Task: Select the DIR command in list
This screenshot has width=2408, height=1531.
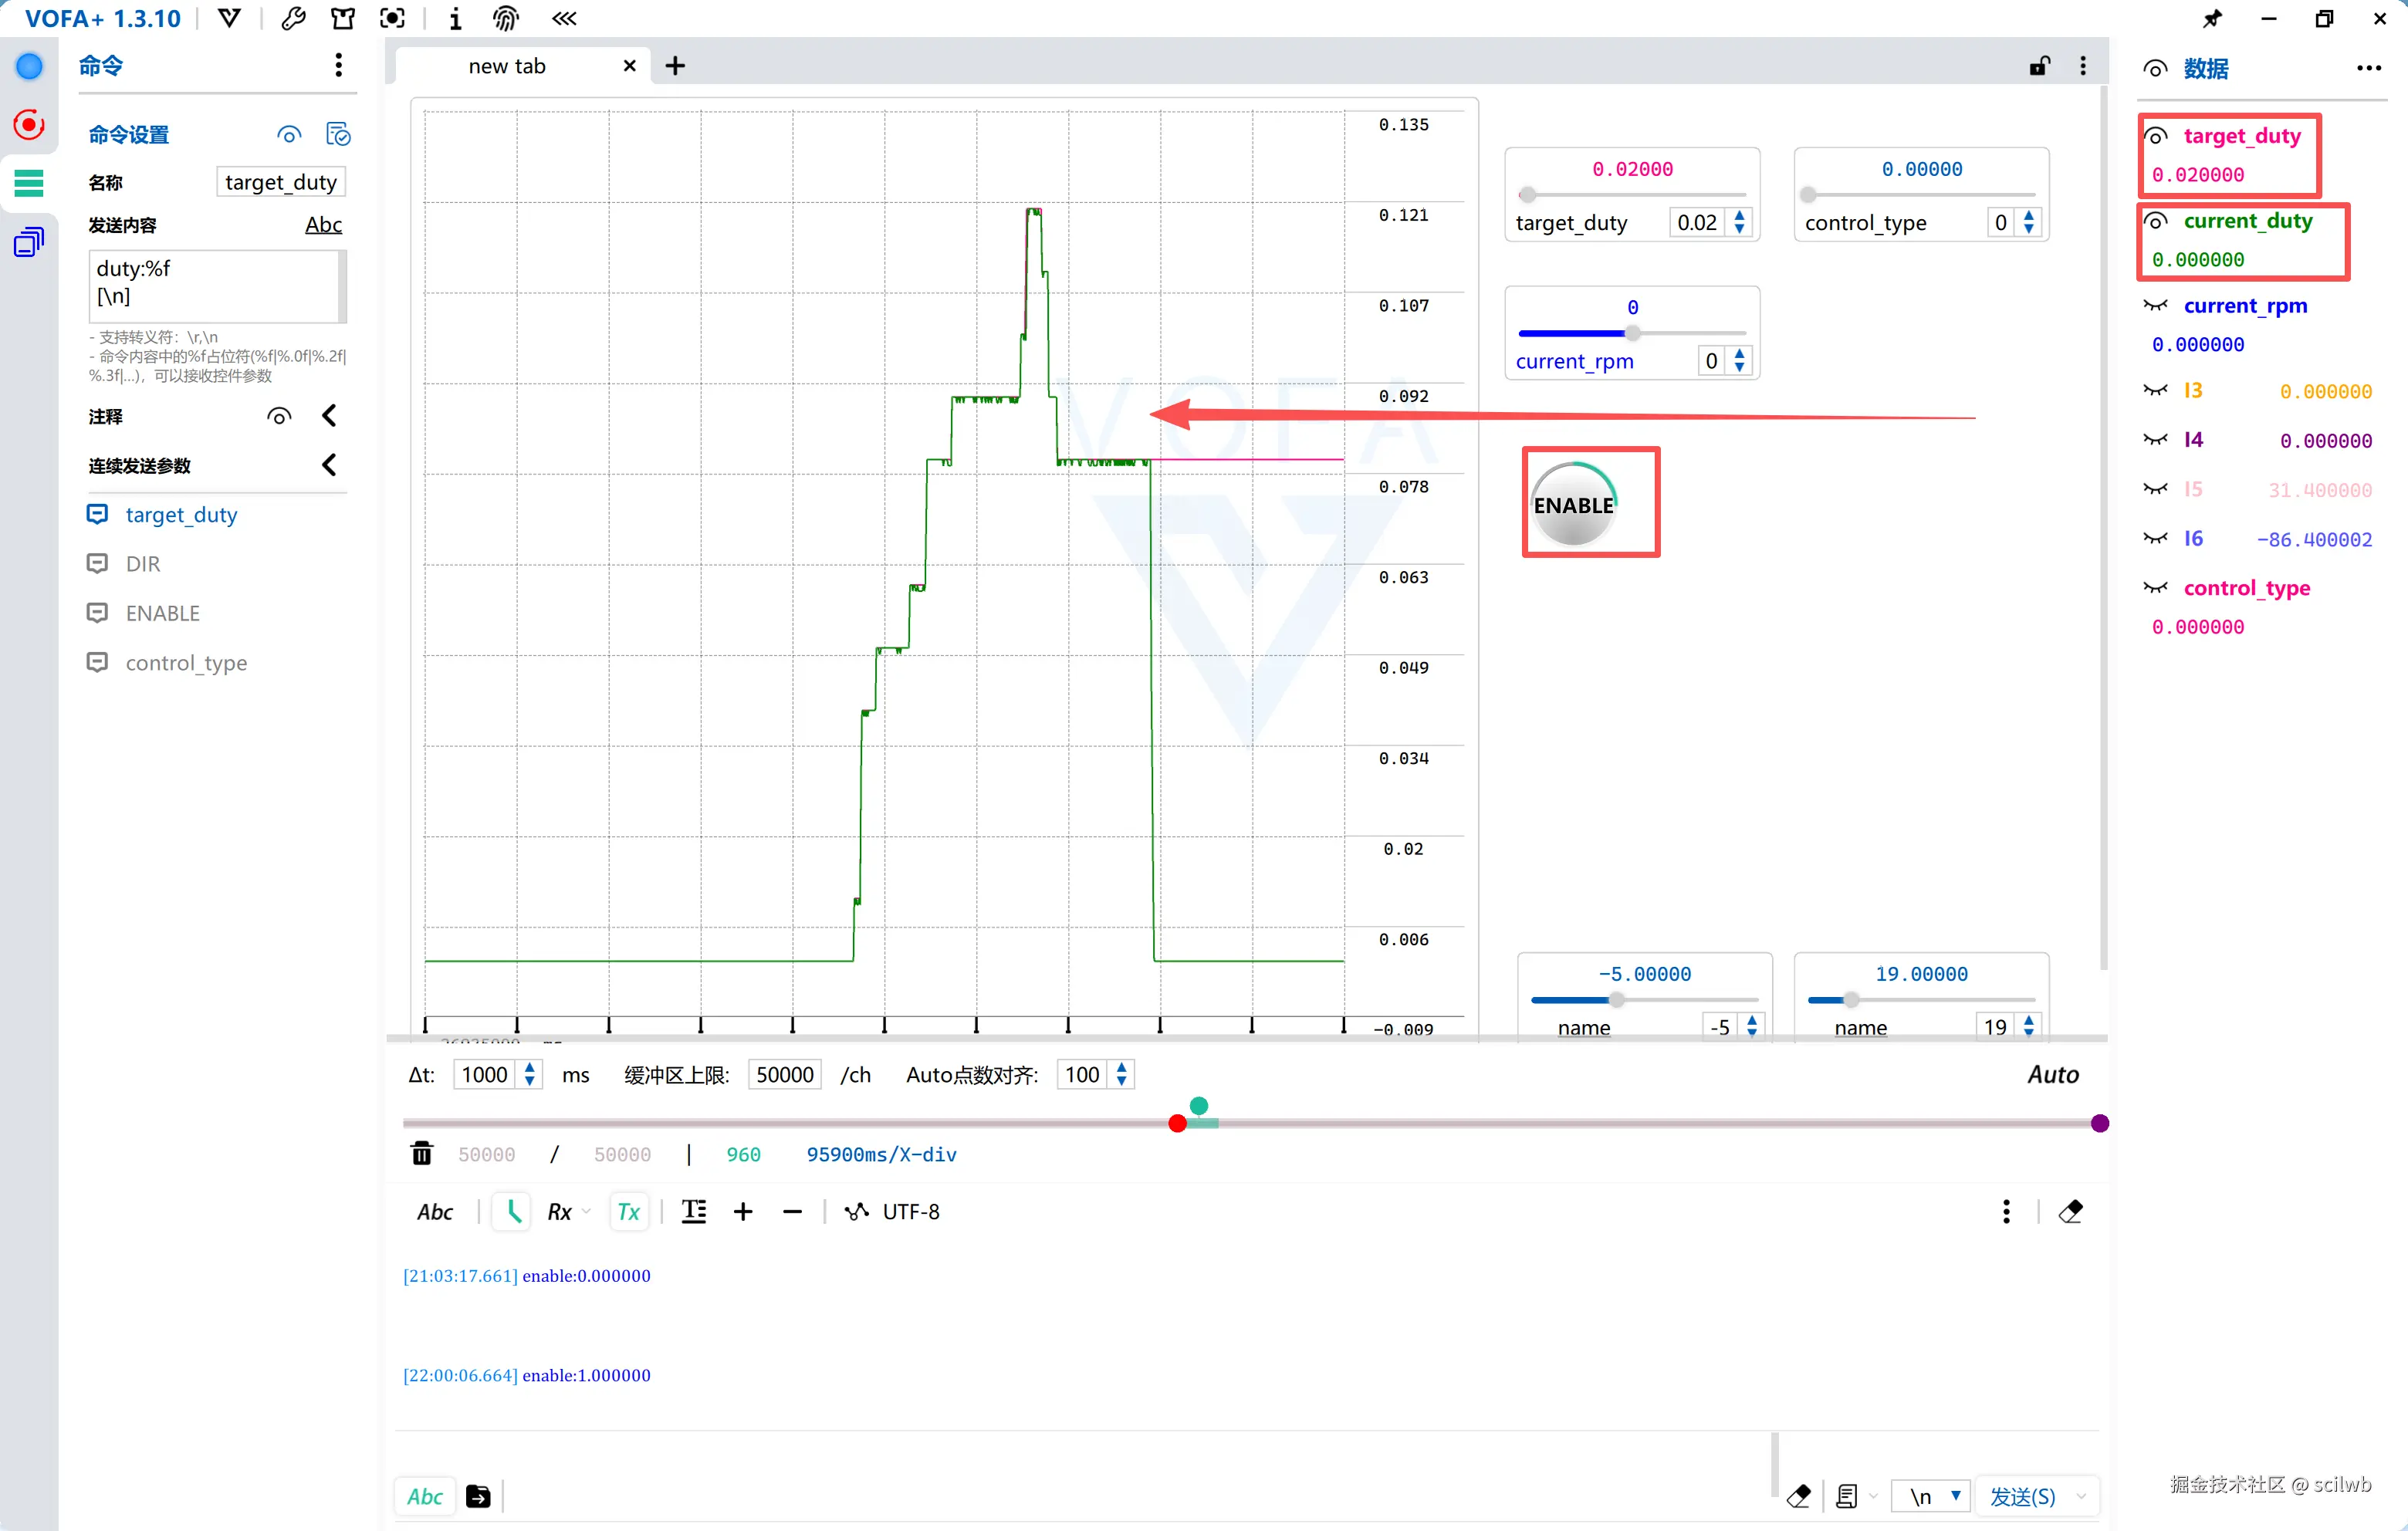Action: pos(143,564)
